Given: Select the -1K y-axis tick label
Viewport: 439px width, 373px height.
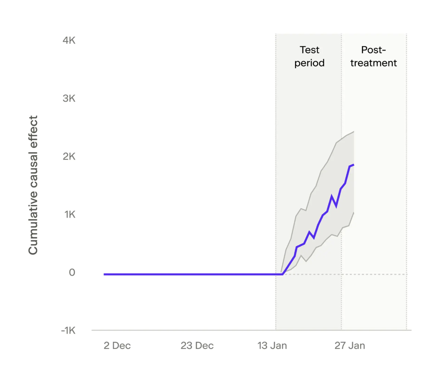Looking at the screenshot, I should click(68, 330).
